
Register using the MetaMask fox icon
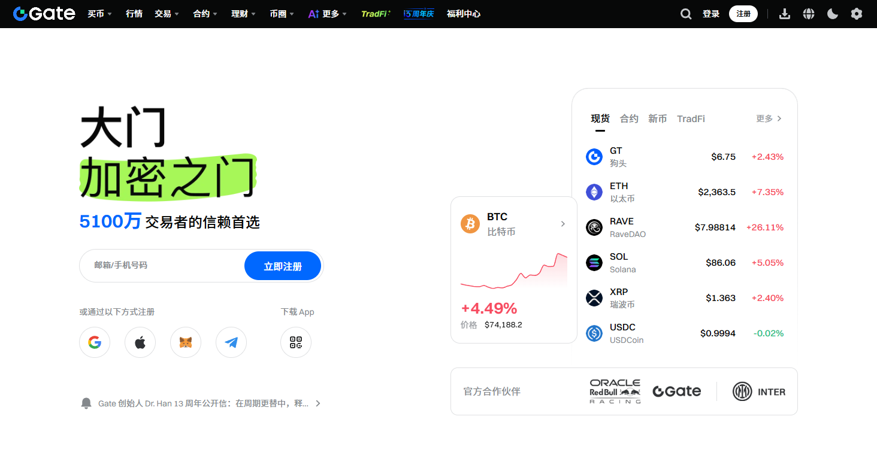pyautogui.click(x=186, y=342)
